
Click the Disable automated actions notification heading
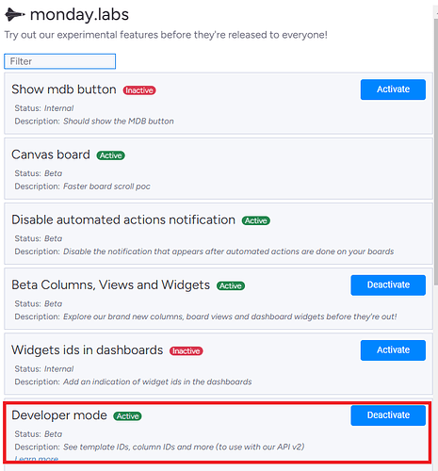click(x=123, y=219)
